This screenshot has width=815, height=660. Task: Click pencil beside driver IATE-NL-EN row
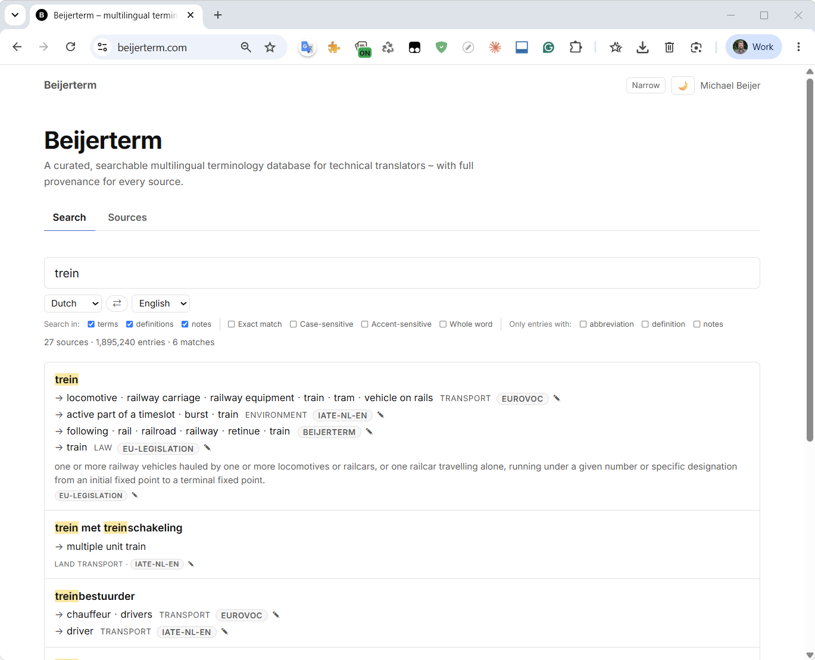pos(224,631)
